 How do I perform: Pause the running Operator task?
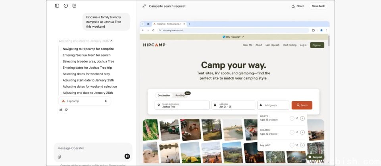(x=127, y=157)
